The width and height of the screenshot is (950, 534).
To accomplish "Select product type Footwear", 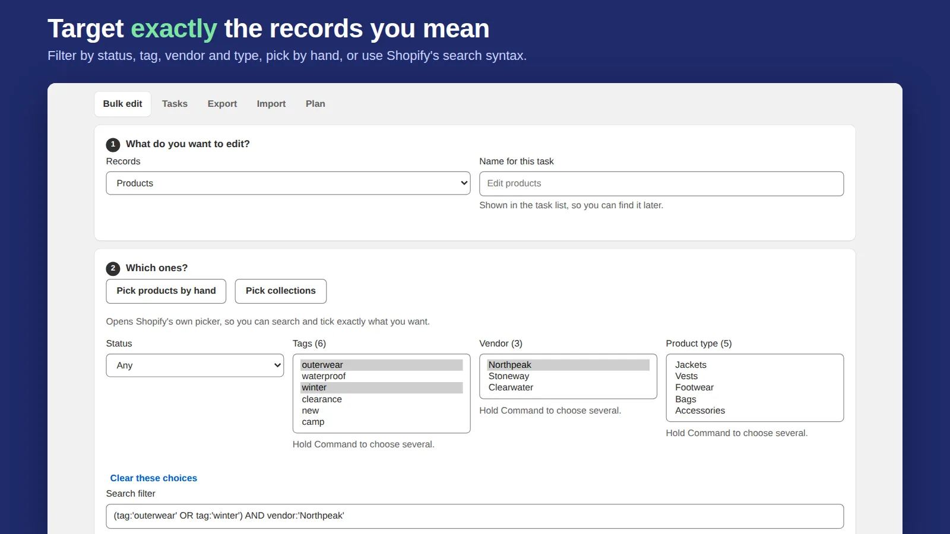I will 755,387.
